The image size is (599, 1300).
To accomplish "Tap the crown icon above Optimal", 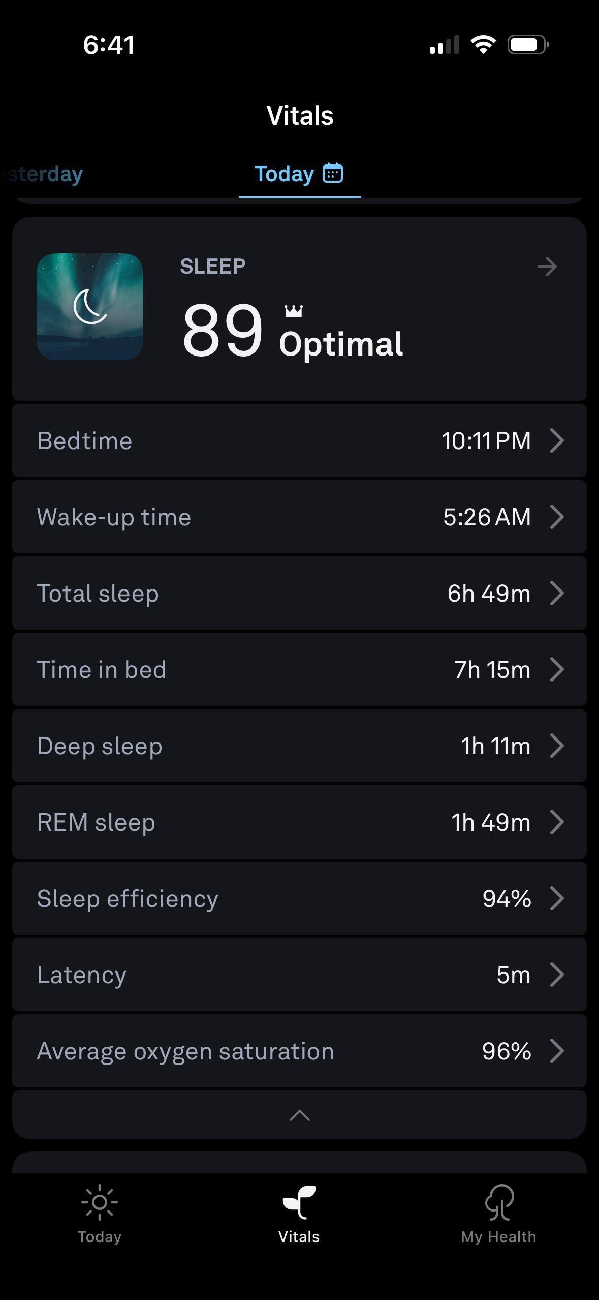I will (x=294, y=311).
